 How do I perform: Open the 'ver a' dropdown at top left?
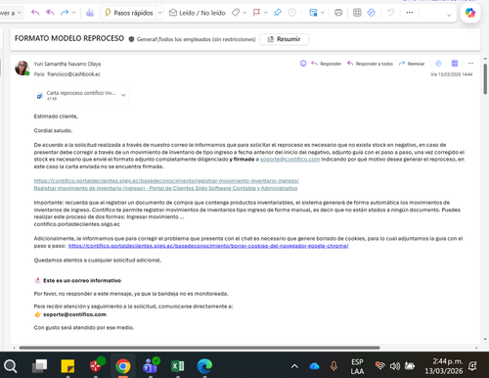click(x=11, y=13)
